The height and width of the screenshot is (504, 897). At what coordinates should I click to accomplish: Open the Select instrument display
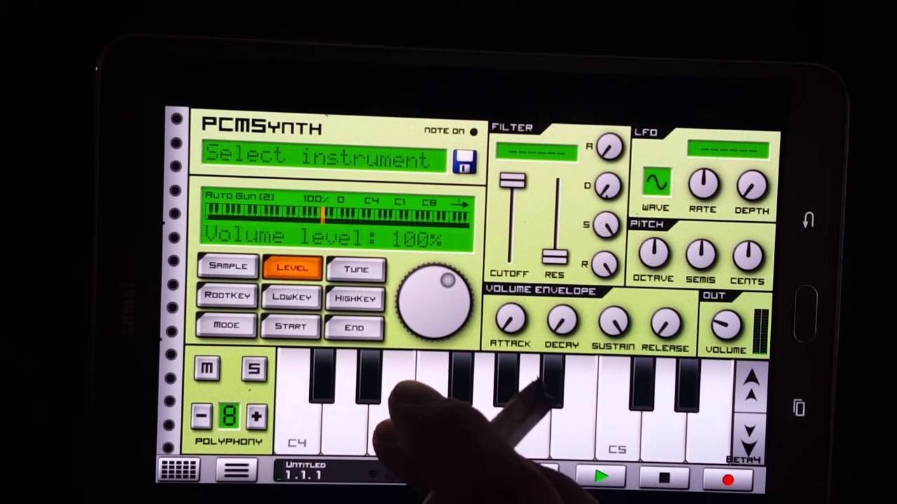[324, 157]
